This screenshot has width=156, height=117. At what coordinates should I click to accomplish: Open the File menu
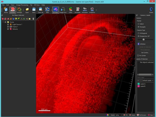[3, 5]
